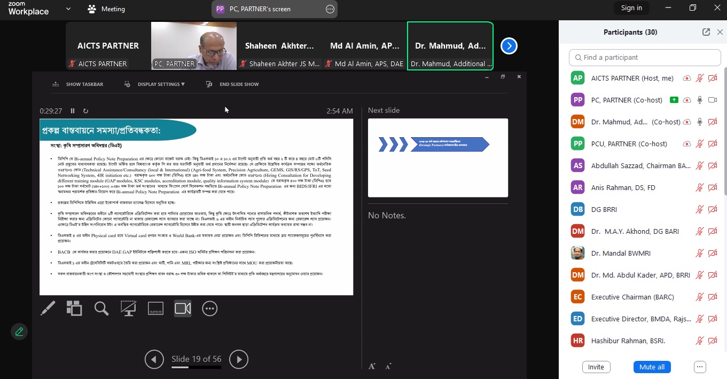Toggle subtitles icon in presenter view
Screen dimensions: 727x379
click(x=155, y=308)
